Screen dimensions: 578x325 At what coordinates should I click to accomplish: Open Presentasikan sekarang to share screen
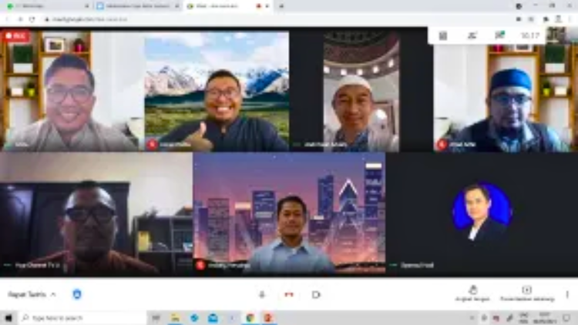(x=527, y=293)
